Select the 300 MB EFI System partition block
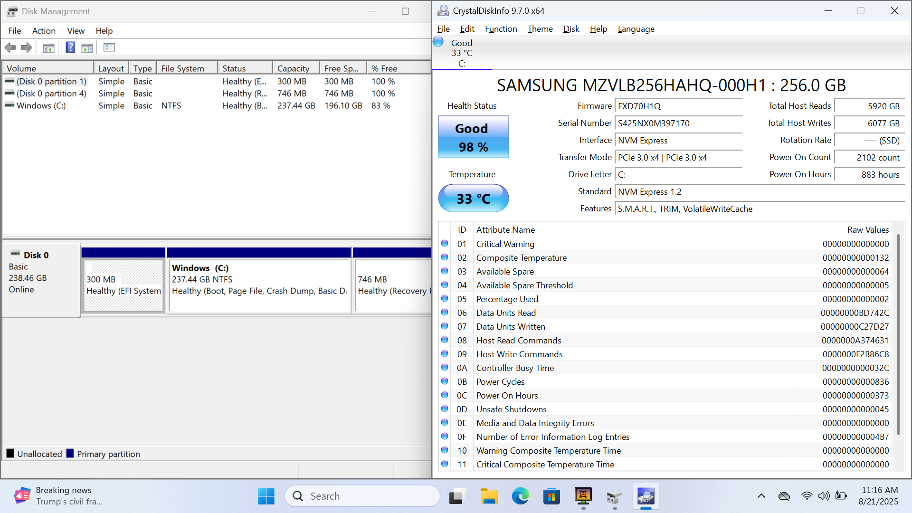912x513 pixels. click(123, 285)
